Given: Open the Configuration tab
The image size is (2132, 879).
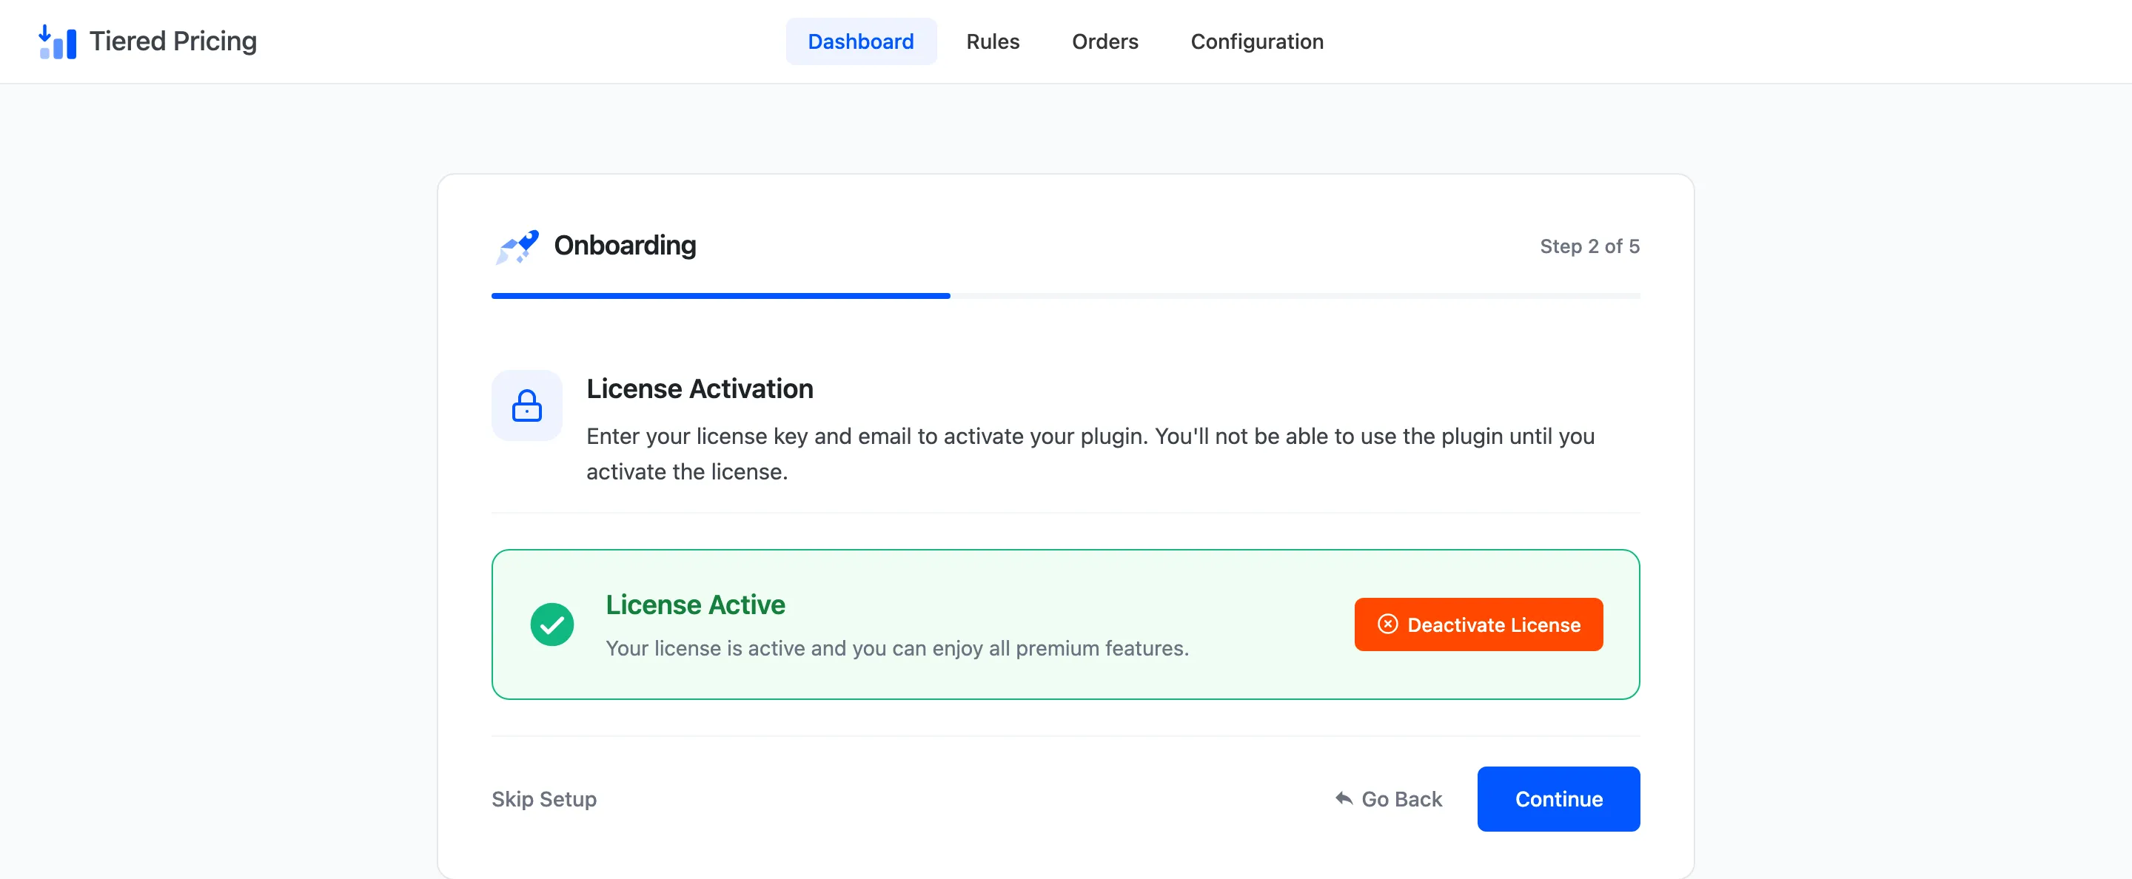Looking at the screenshot, I should click(x=1256, y=41).
